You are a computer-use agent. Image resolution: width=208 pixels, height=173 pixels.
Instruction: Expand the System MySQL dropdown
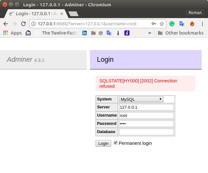[x=141, y=99]
